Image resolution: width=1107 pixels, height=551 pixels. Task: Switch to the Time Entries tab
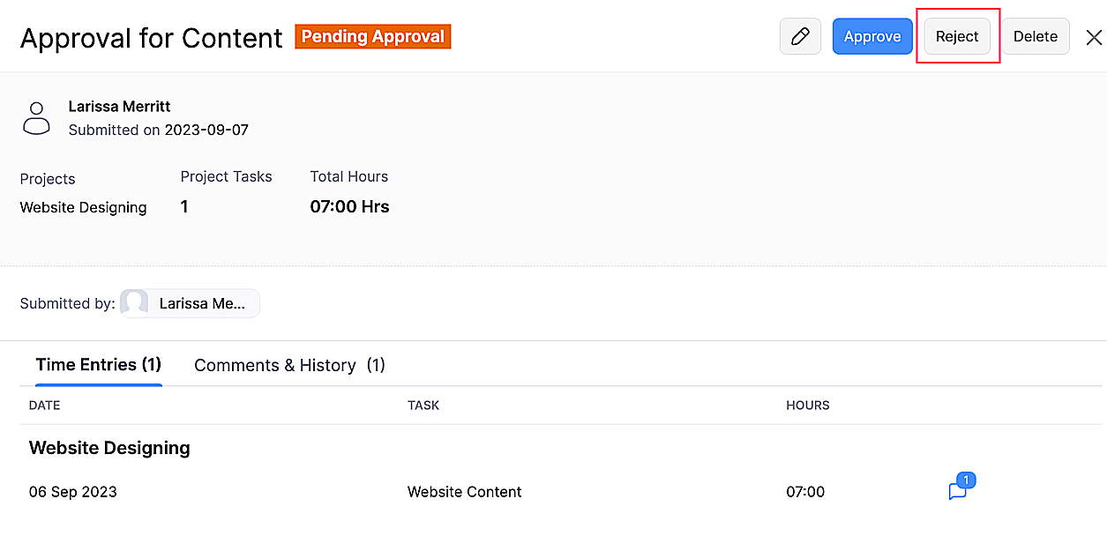coord(98,365)
